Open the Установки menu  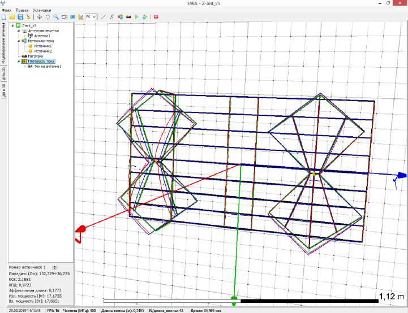coord(41,10)
